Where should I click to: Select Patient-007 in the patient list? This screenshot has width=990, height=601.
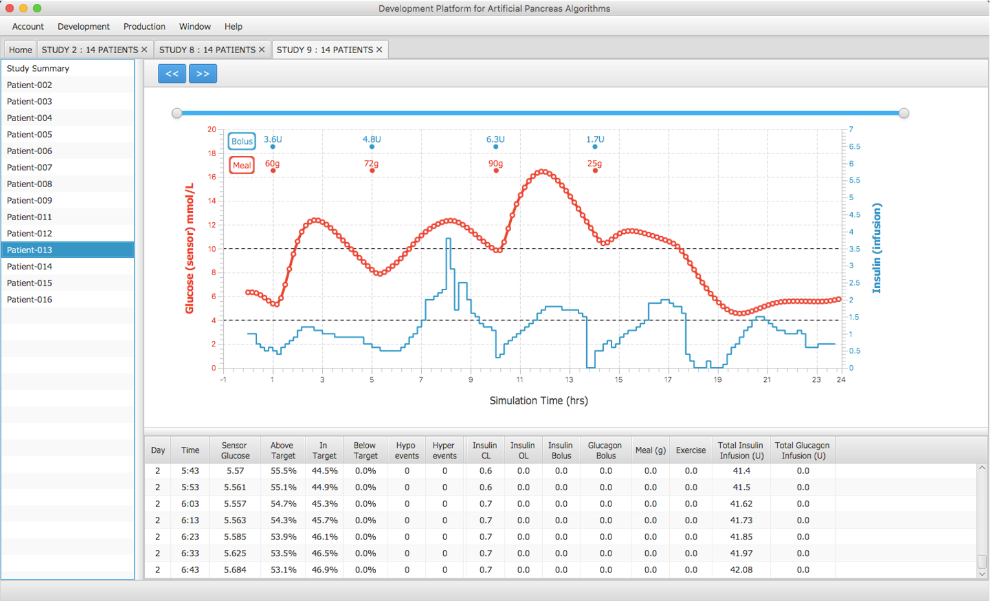click(30, 168)
